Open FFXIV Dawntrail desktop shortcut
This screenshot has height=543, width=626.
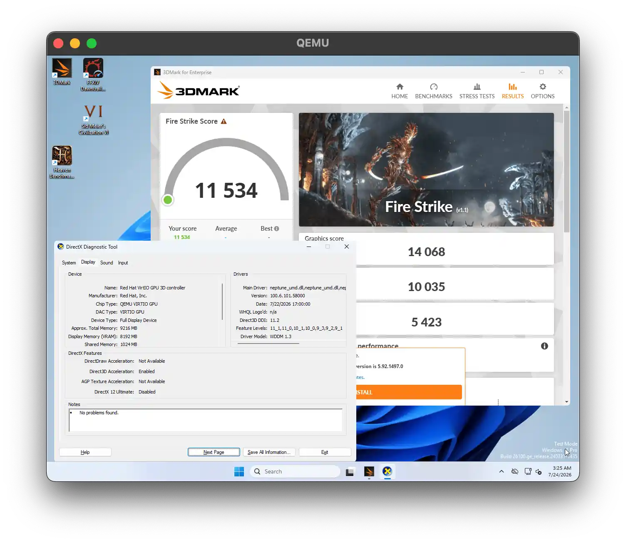tap(93, 75)
